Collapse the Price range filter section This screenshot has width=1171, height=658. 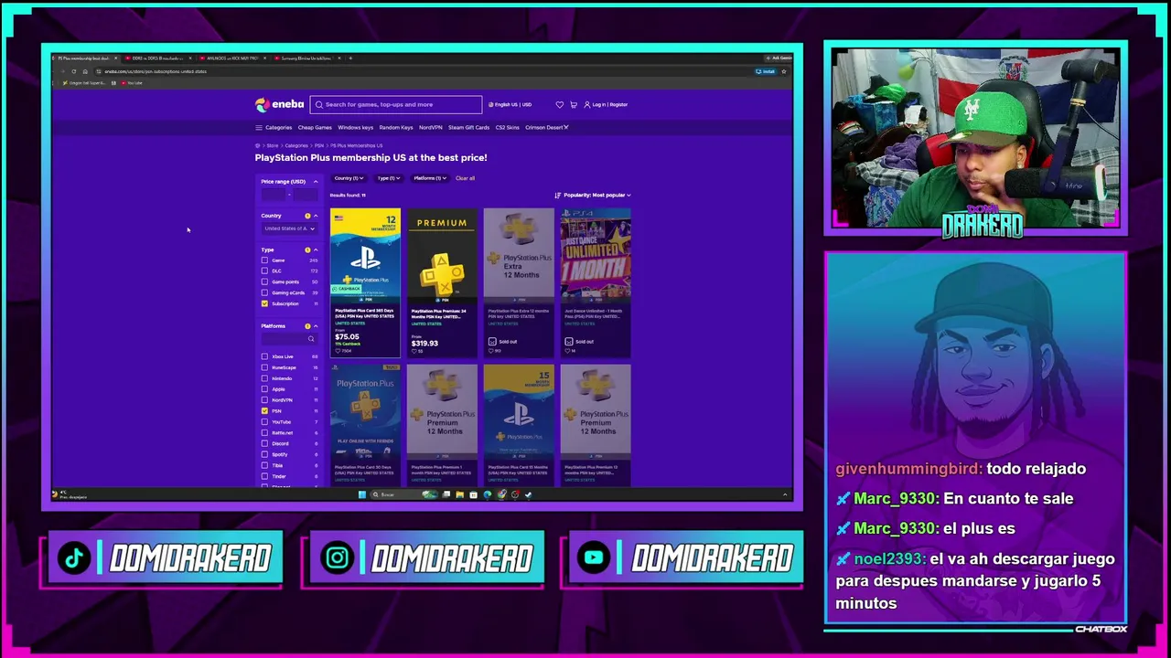(x=316, y=182)
